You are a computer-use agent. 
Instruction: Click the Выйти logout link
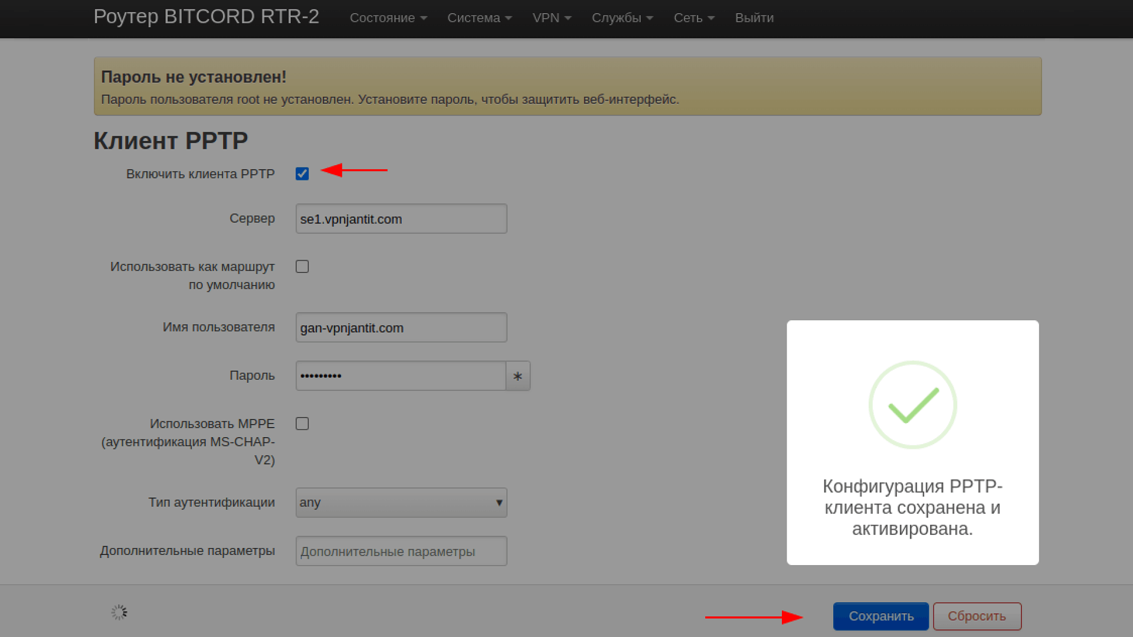pyautogui.click(x=754, y=18)
